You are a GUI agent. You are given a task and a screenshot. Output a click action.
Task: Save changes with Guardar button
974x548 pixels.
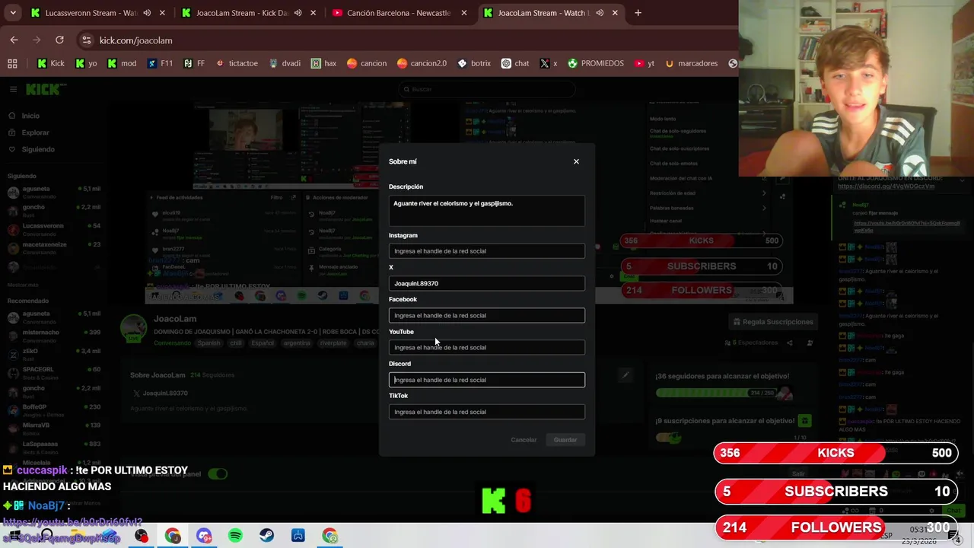tap(565, 440)
